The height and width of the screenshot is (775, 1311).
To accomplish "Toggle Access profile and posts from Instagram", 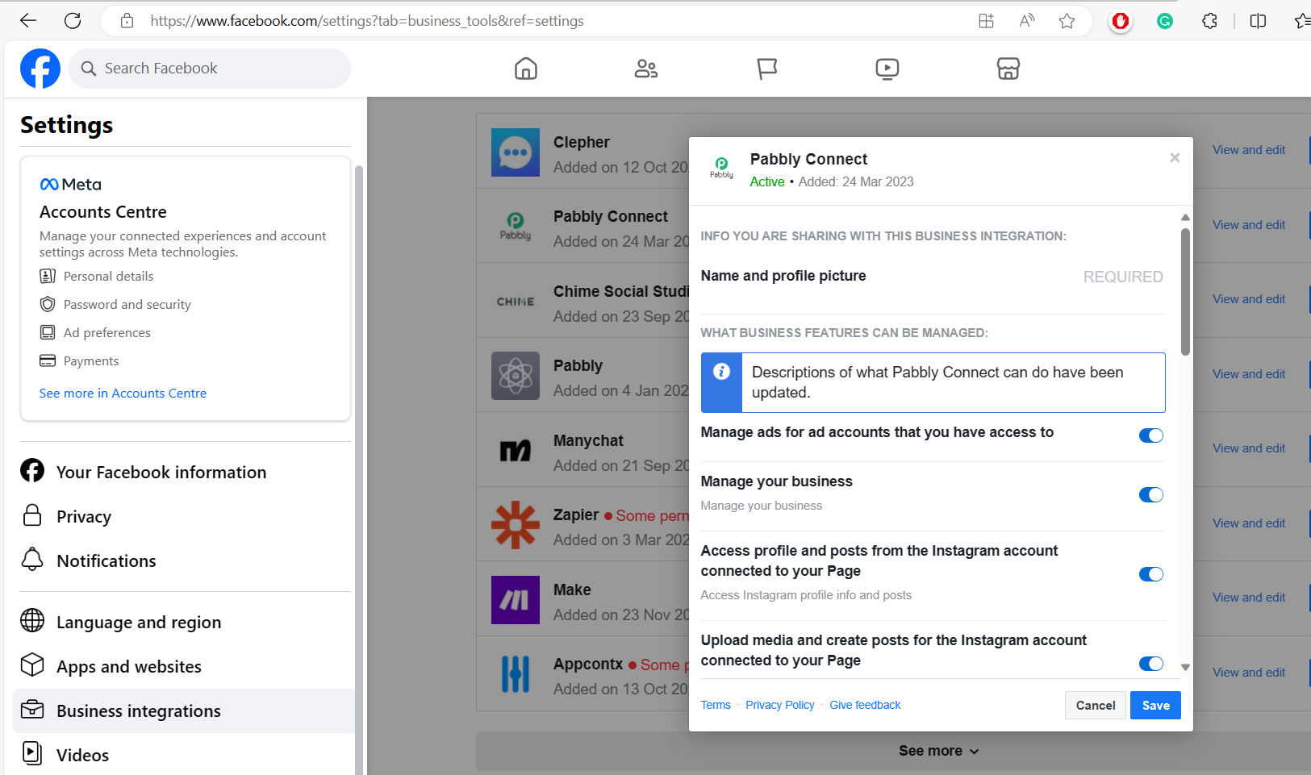I will pyautogui.click(x=1151, y=574).
